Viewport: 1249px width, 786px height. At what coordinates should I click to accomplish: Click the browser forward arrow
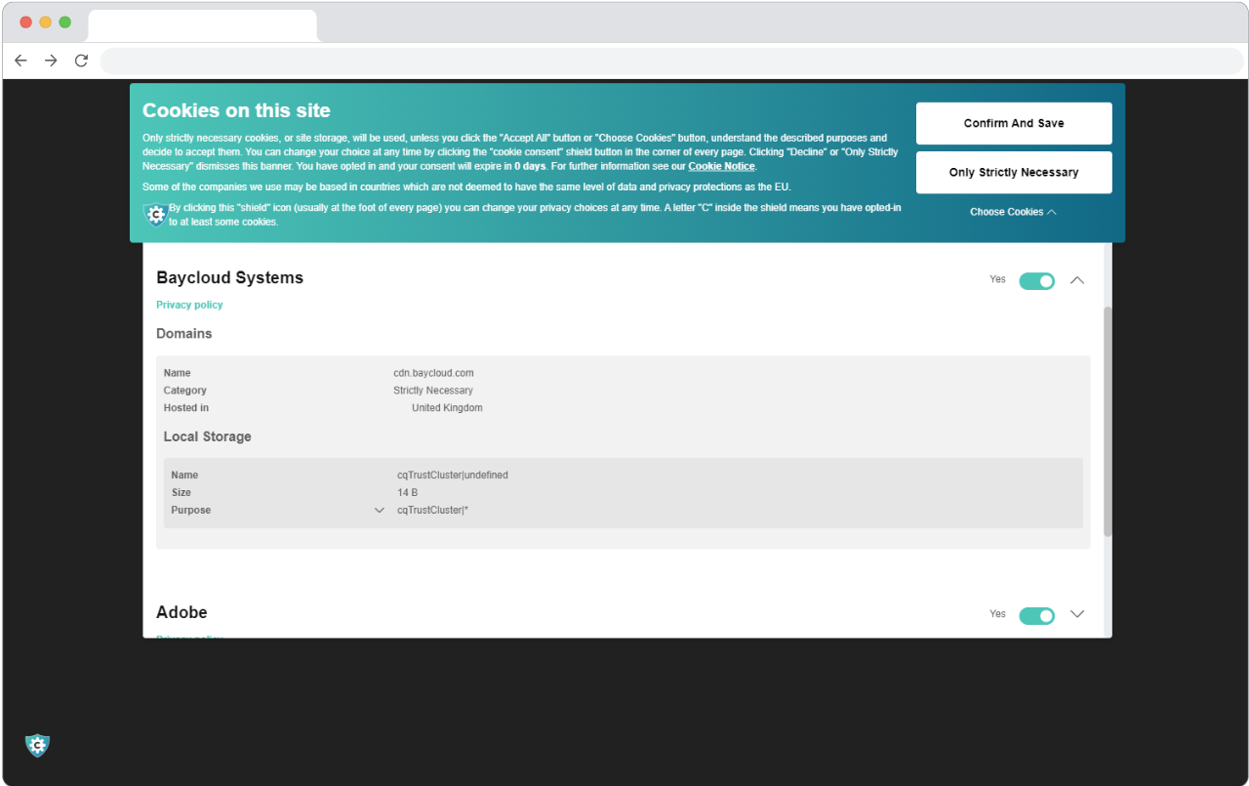pos(51,61)
